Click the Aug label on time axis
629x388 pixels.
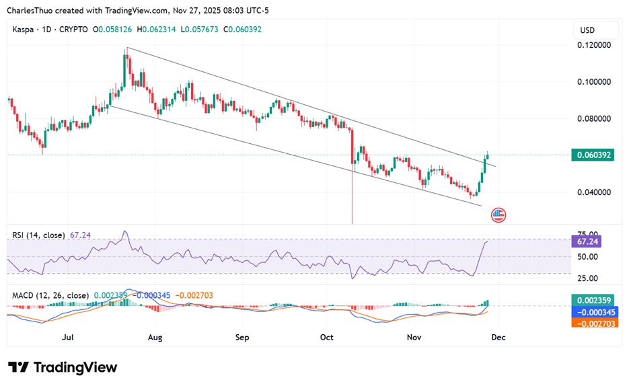click(x=155, y=337)
